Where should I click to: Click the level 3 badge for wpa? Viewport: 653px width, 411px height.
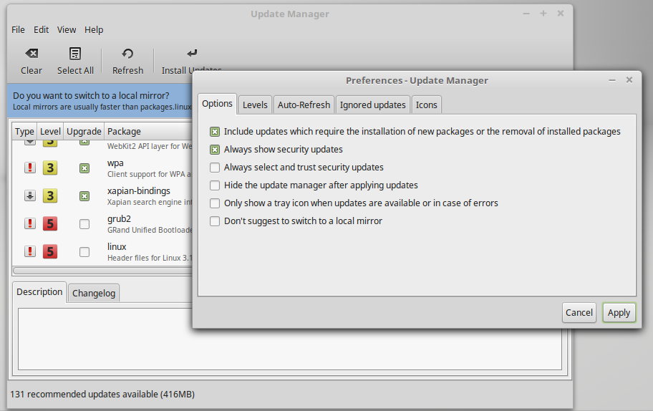[x=50, y=168]
